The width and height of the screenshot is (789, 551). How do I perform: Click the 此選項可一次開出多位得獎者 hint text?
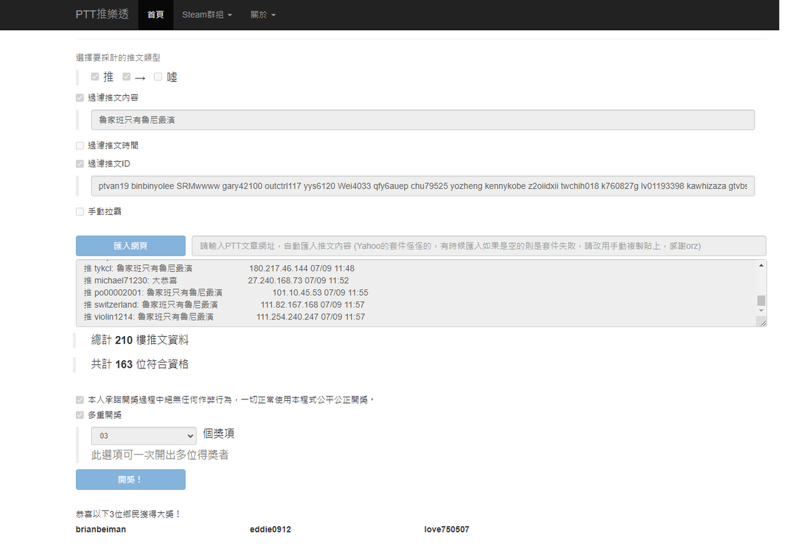pyautogui.click(x=160, y=455)
